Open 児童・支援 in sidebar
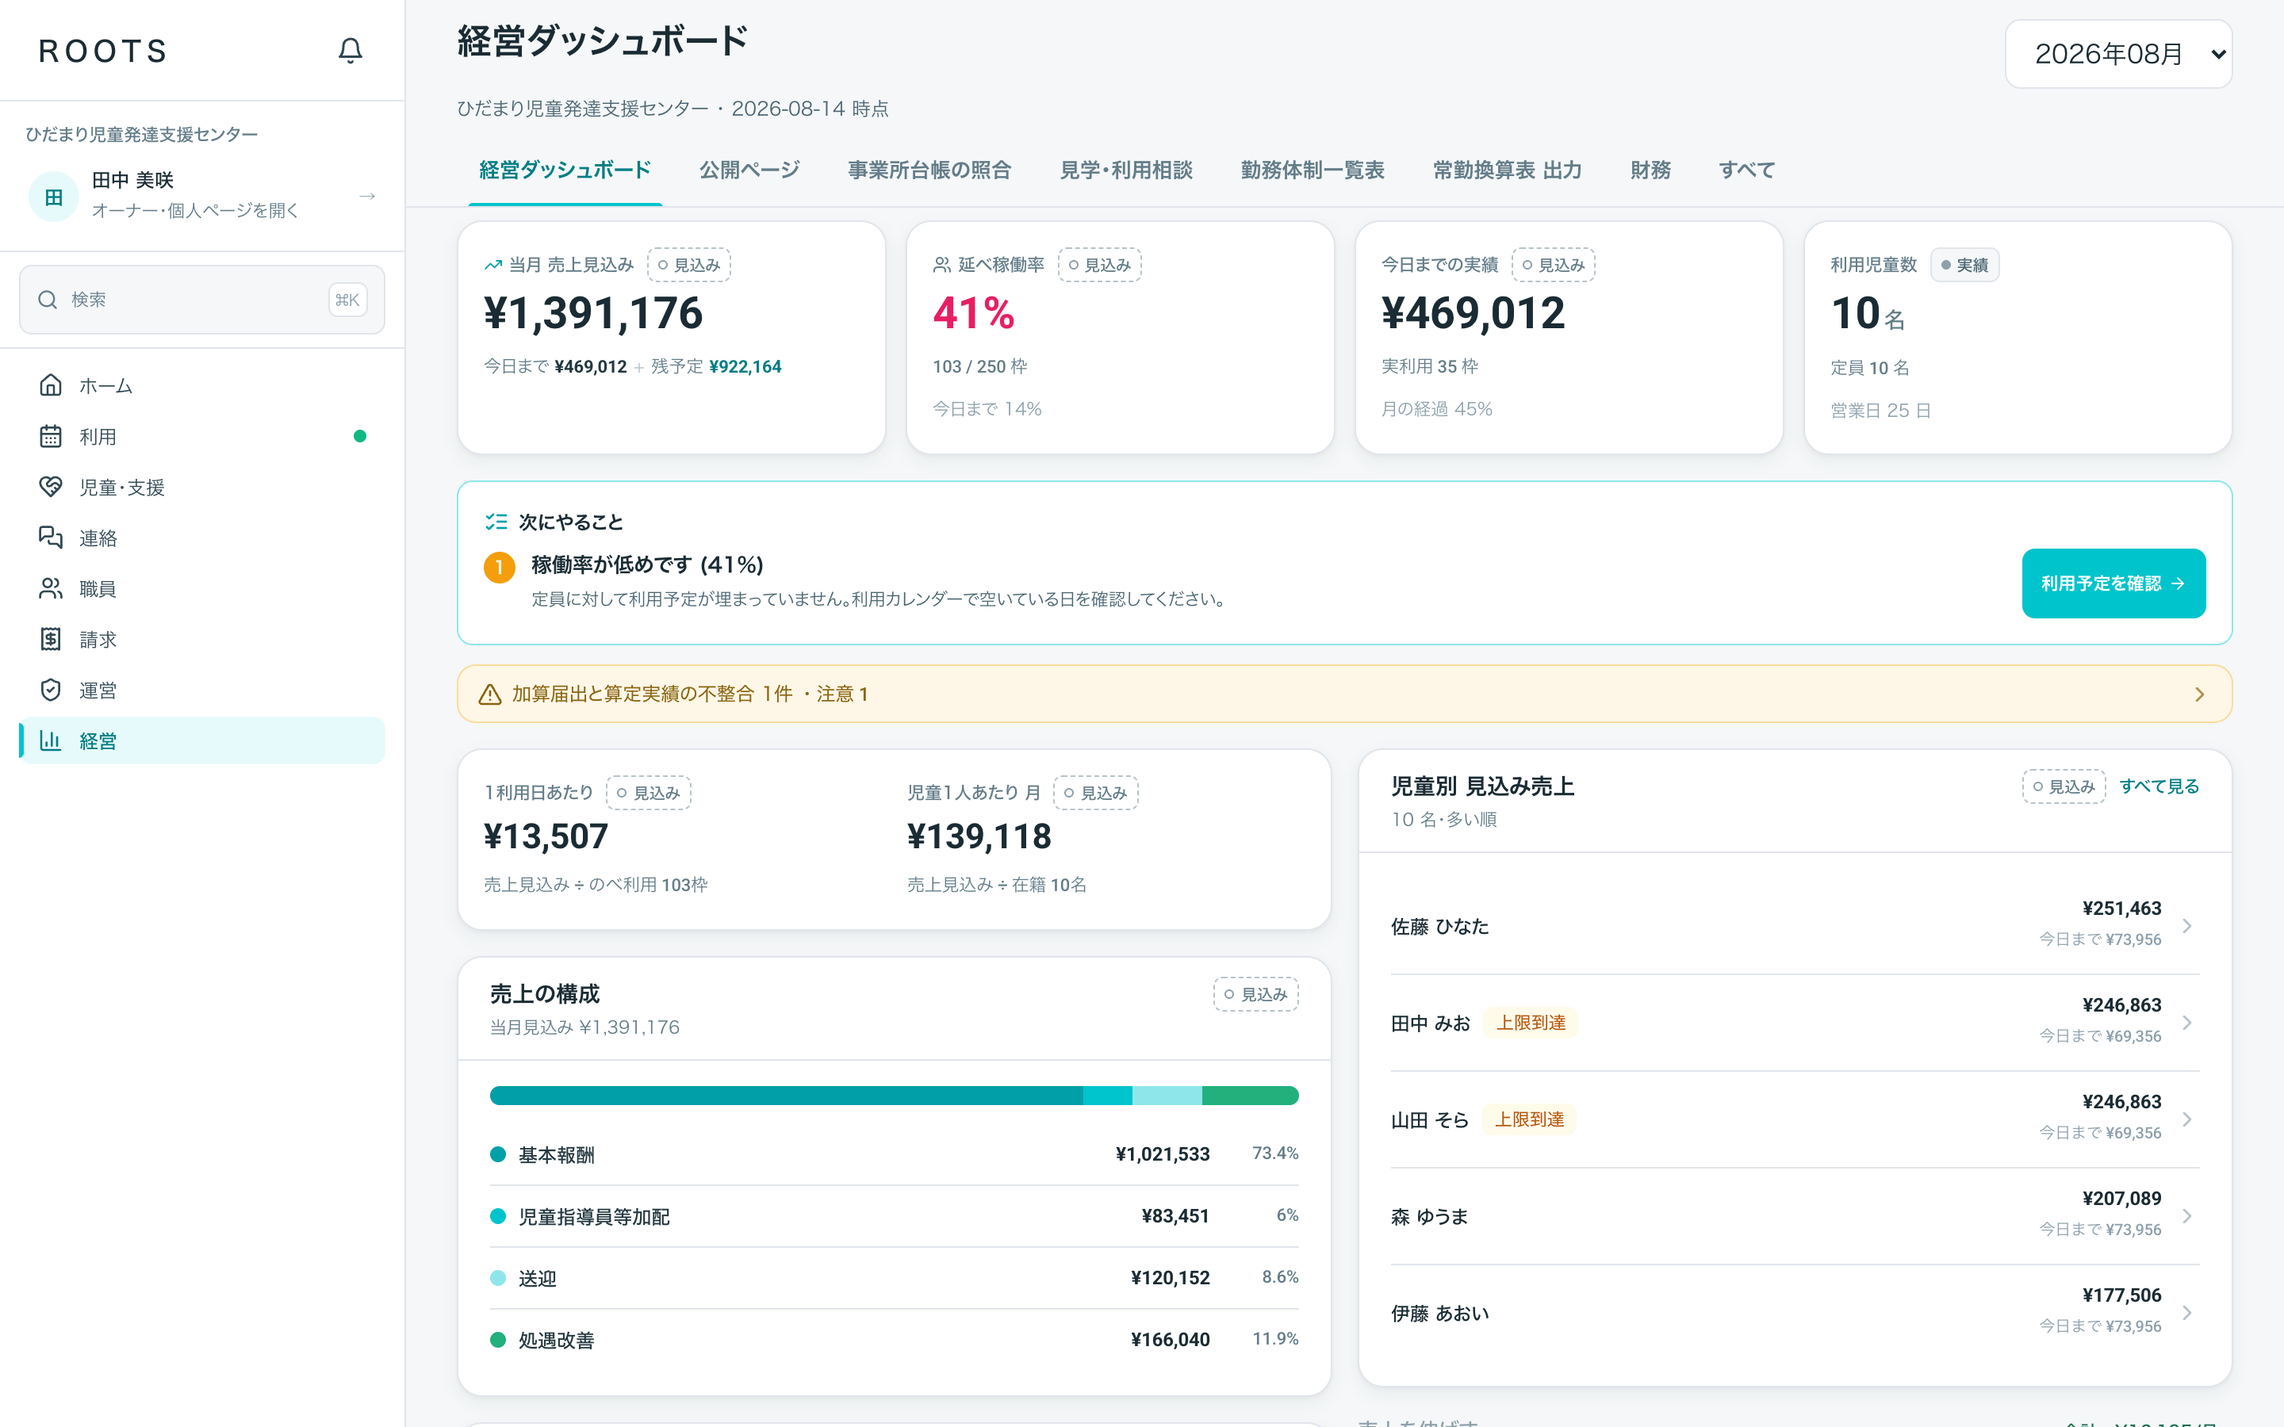 (202, 487)
